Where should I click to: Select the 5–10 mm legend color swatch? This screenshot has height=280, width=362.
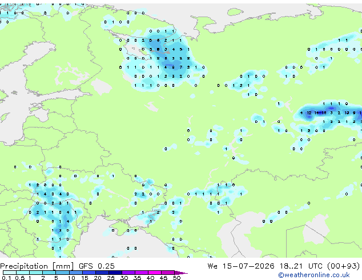(62, 273)
